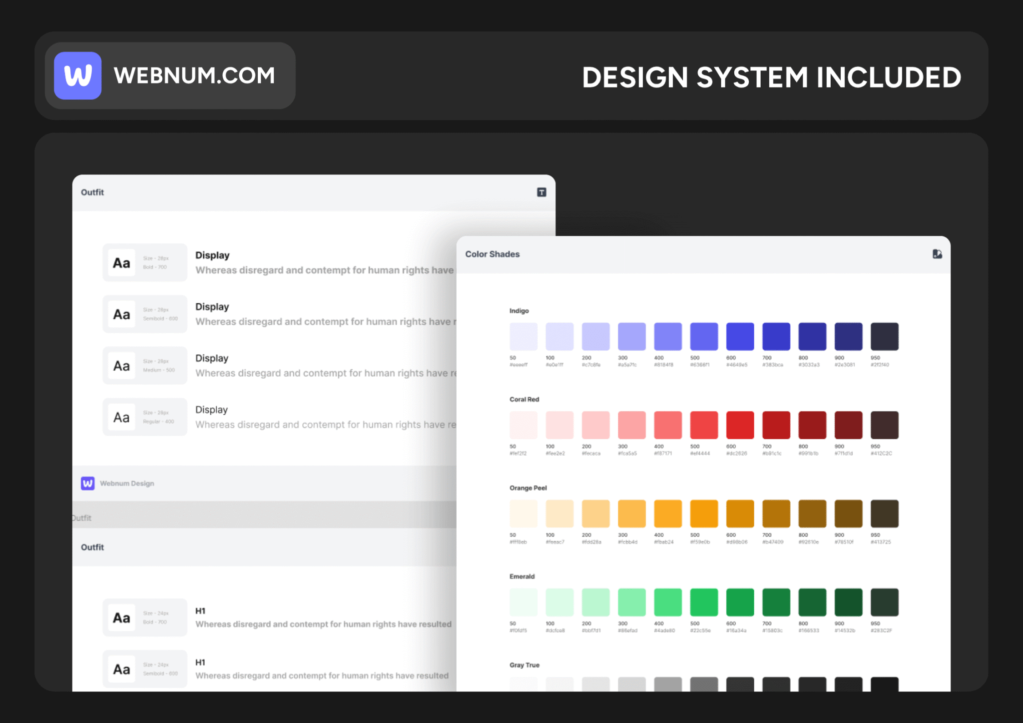
Task: Select the Aa icon for Display Regular 400
Action: pos(121,416)
